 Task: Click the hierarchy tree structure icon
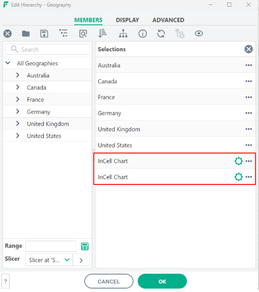[x=123, y=34]
